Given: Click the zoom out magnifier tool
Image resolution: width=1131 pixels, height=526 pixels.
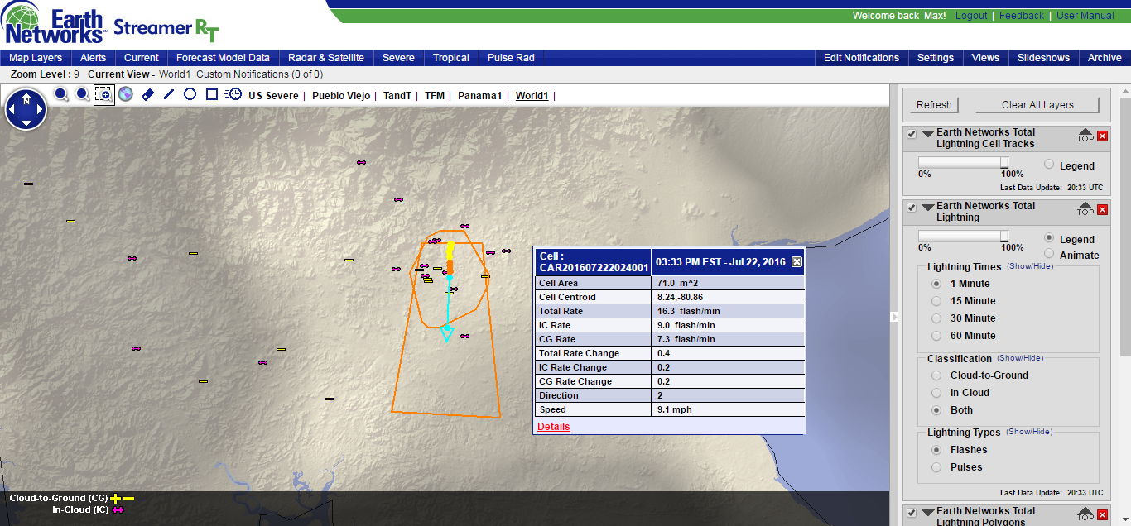Looking at the screenshot, I should point(83,94).
